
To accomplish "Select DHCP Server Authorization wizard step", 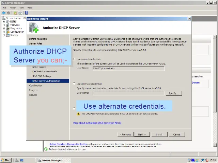I will 48,81.
